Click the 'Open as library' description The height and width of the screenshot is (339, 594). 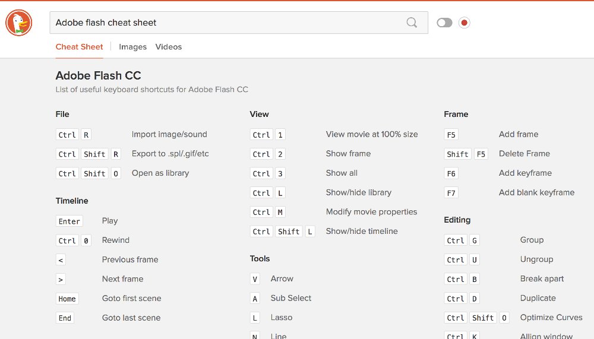[x=160, y=173]
